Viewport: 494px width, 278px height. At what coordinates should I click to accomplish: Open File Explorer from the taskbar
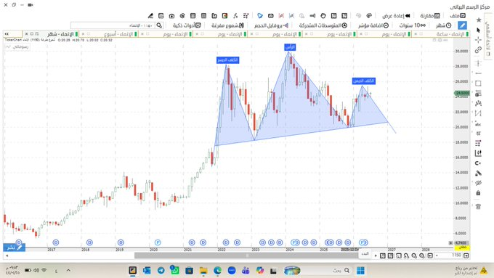tap(203, 270)
